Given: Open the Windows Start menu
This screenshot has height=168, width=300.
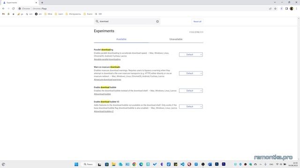Looking at the screenshot, I should click(x=76, y=164).
